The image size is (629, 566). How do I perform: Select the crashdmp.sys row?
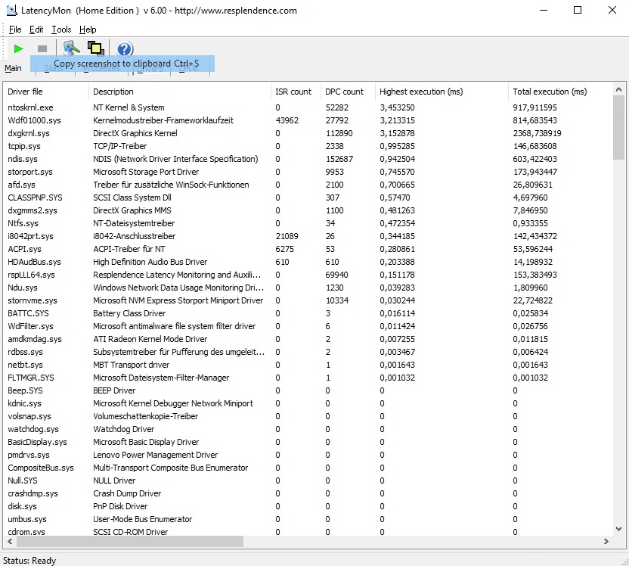(308, 493)
